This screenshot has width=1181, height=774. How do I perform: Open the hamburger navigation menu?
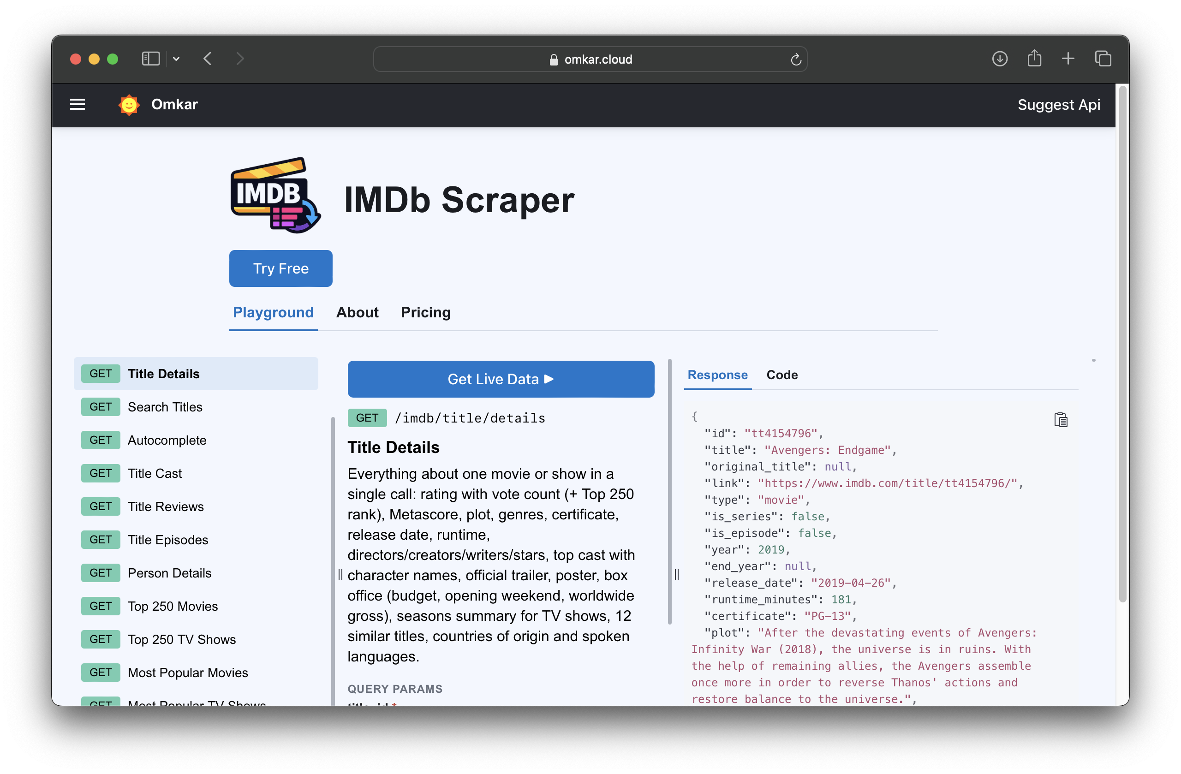point(78,105)
